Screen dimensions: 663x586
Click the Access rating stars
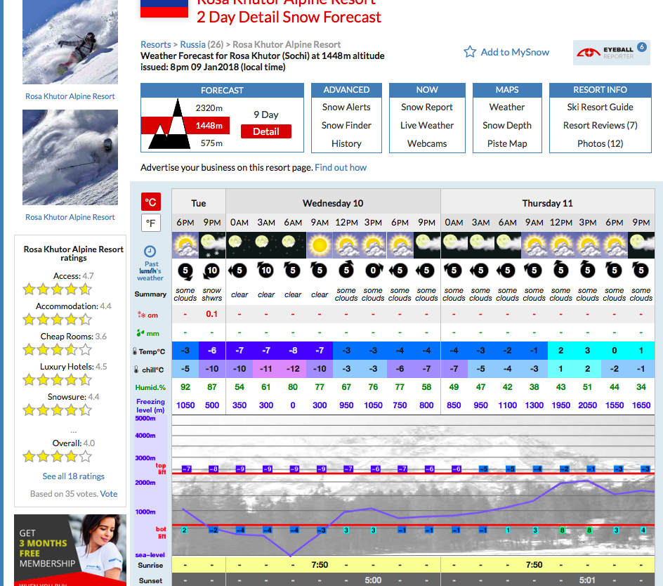[57, 289]
